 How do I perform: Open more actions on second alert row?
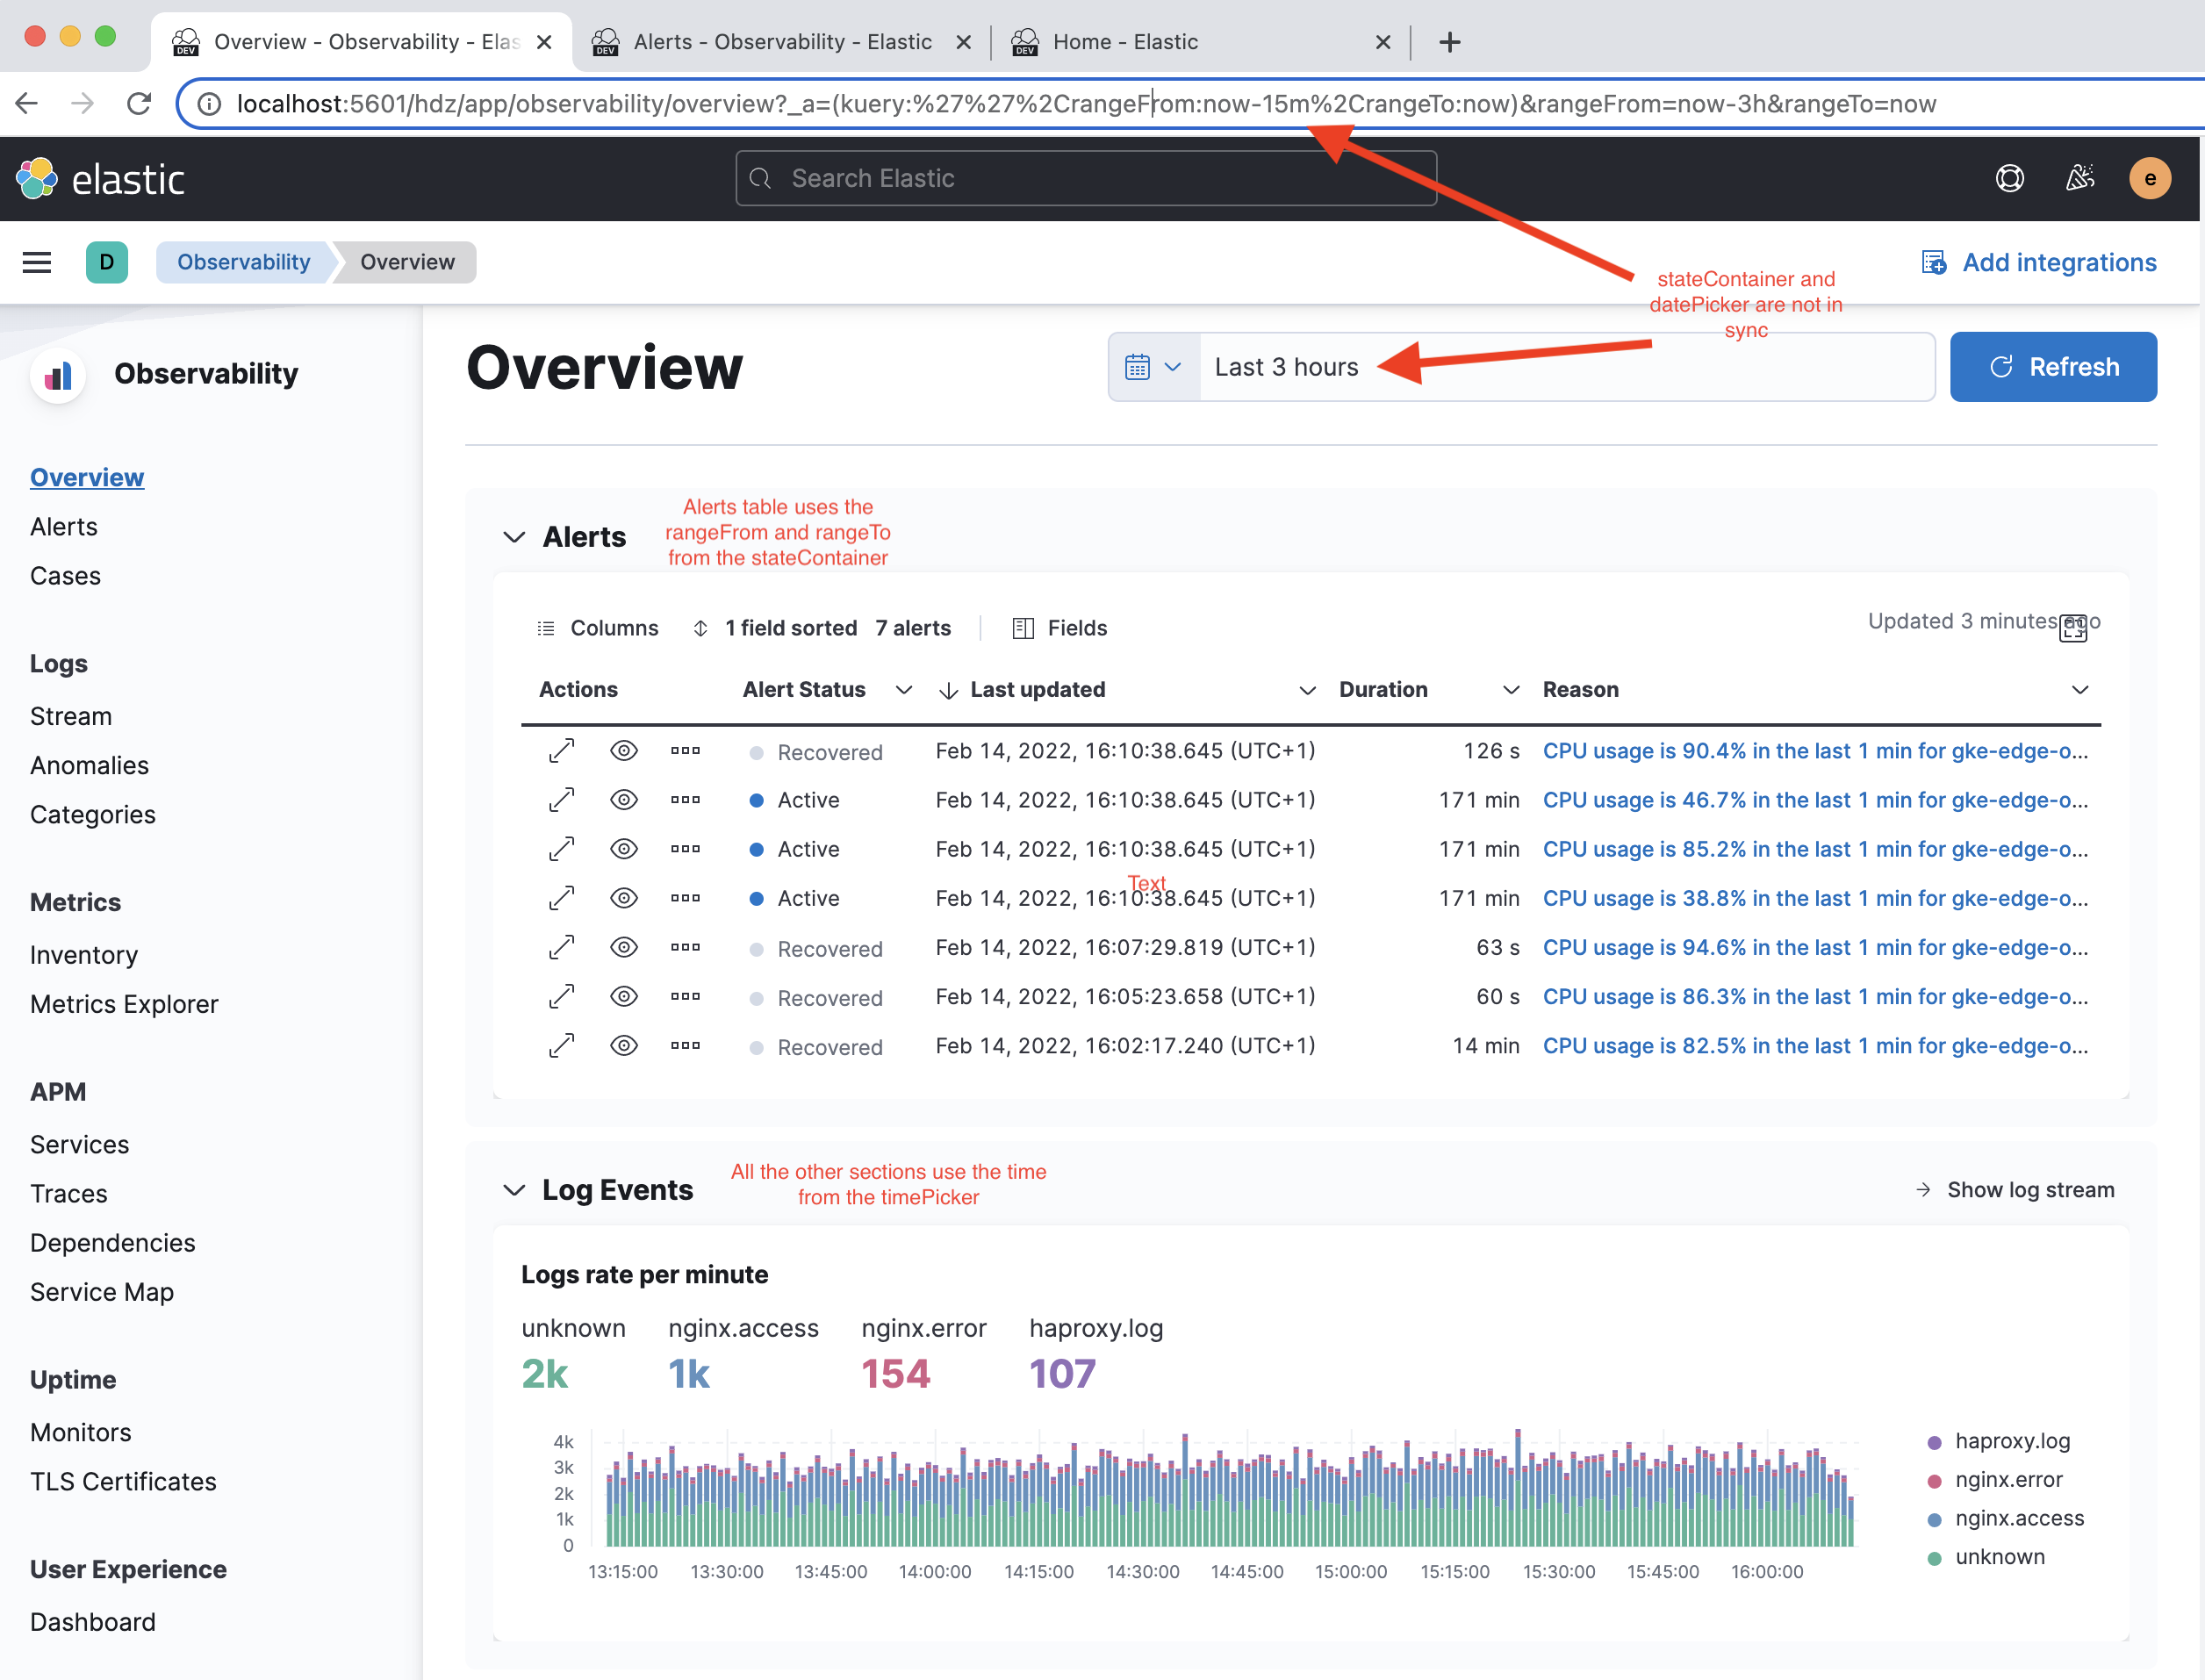click(x=685, y=800)
